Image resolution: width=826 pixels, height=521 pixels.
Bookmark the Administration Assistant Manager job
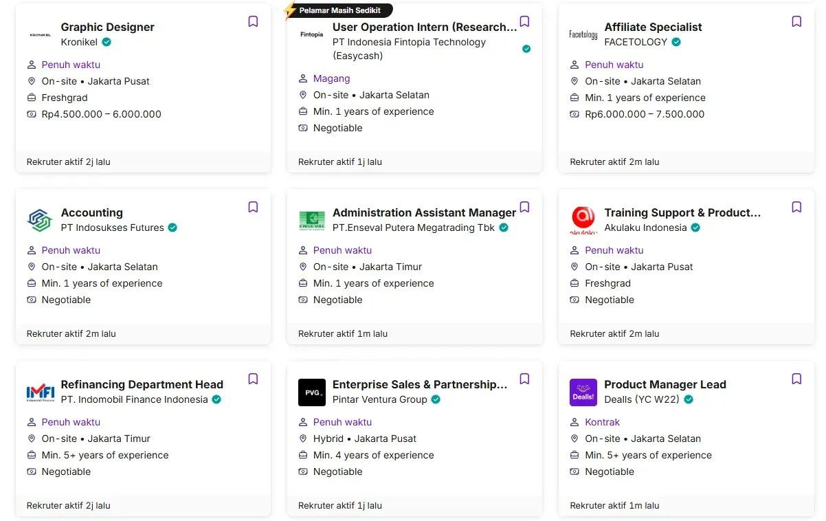(x=524, y=208)
